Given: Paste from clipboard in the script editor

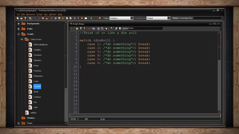Looking at the screenshot, I should 106,28.
